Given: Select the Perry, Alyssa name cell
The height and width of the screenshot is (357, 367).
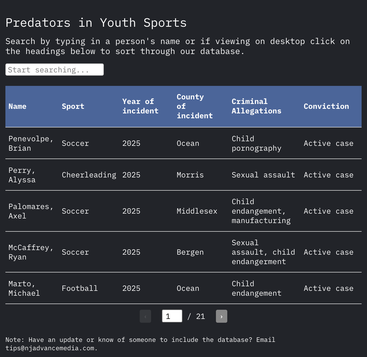Looking at the screenshot, I should point(22,175).
